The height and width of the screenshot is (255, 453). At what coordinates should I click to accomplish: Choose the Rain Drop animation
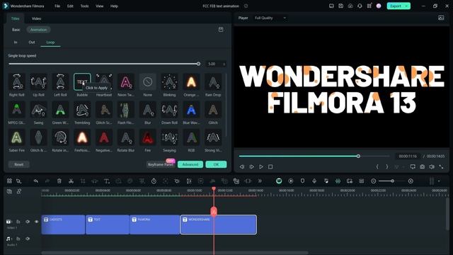point(213,82)
